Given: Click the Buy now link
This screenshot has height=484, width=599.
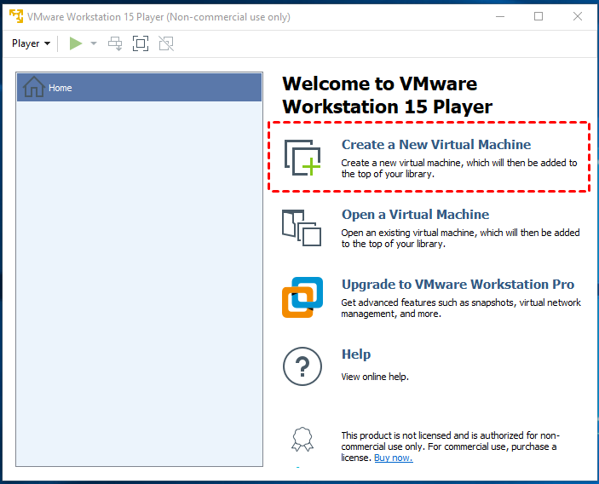Looking at the screenshot, I should click(393, 458).
